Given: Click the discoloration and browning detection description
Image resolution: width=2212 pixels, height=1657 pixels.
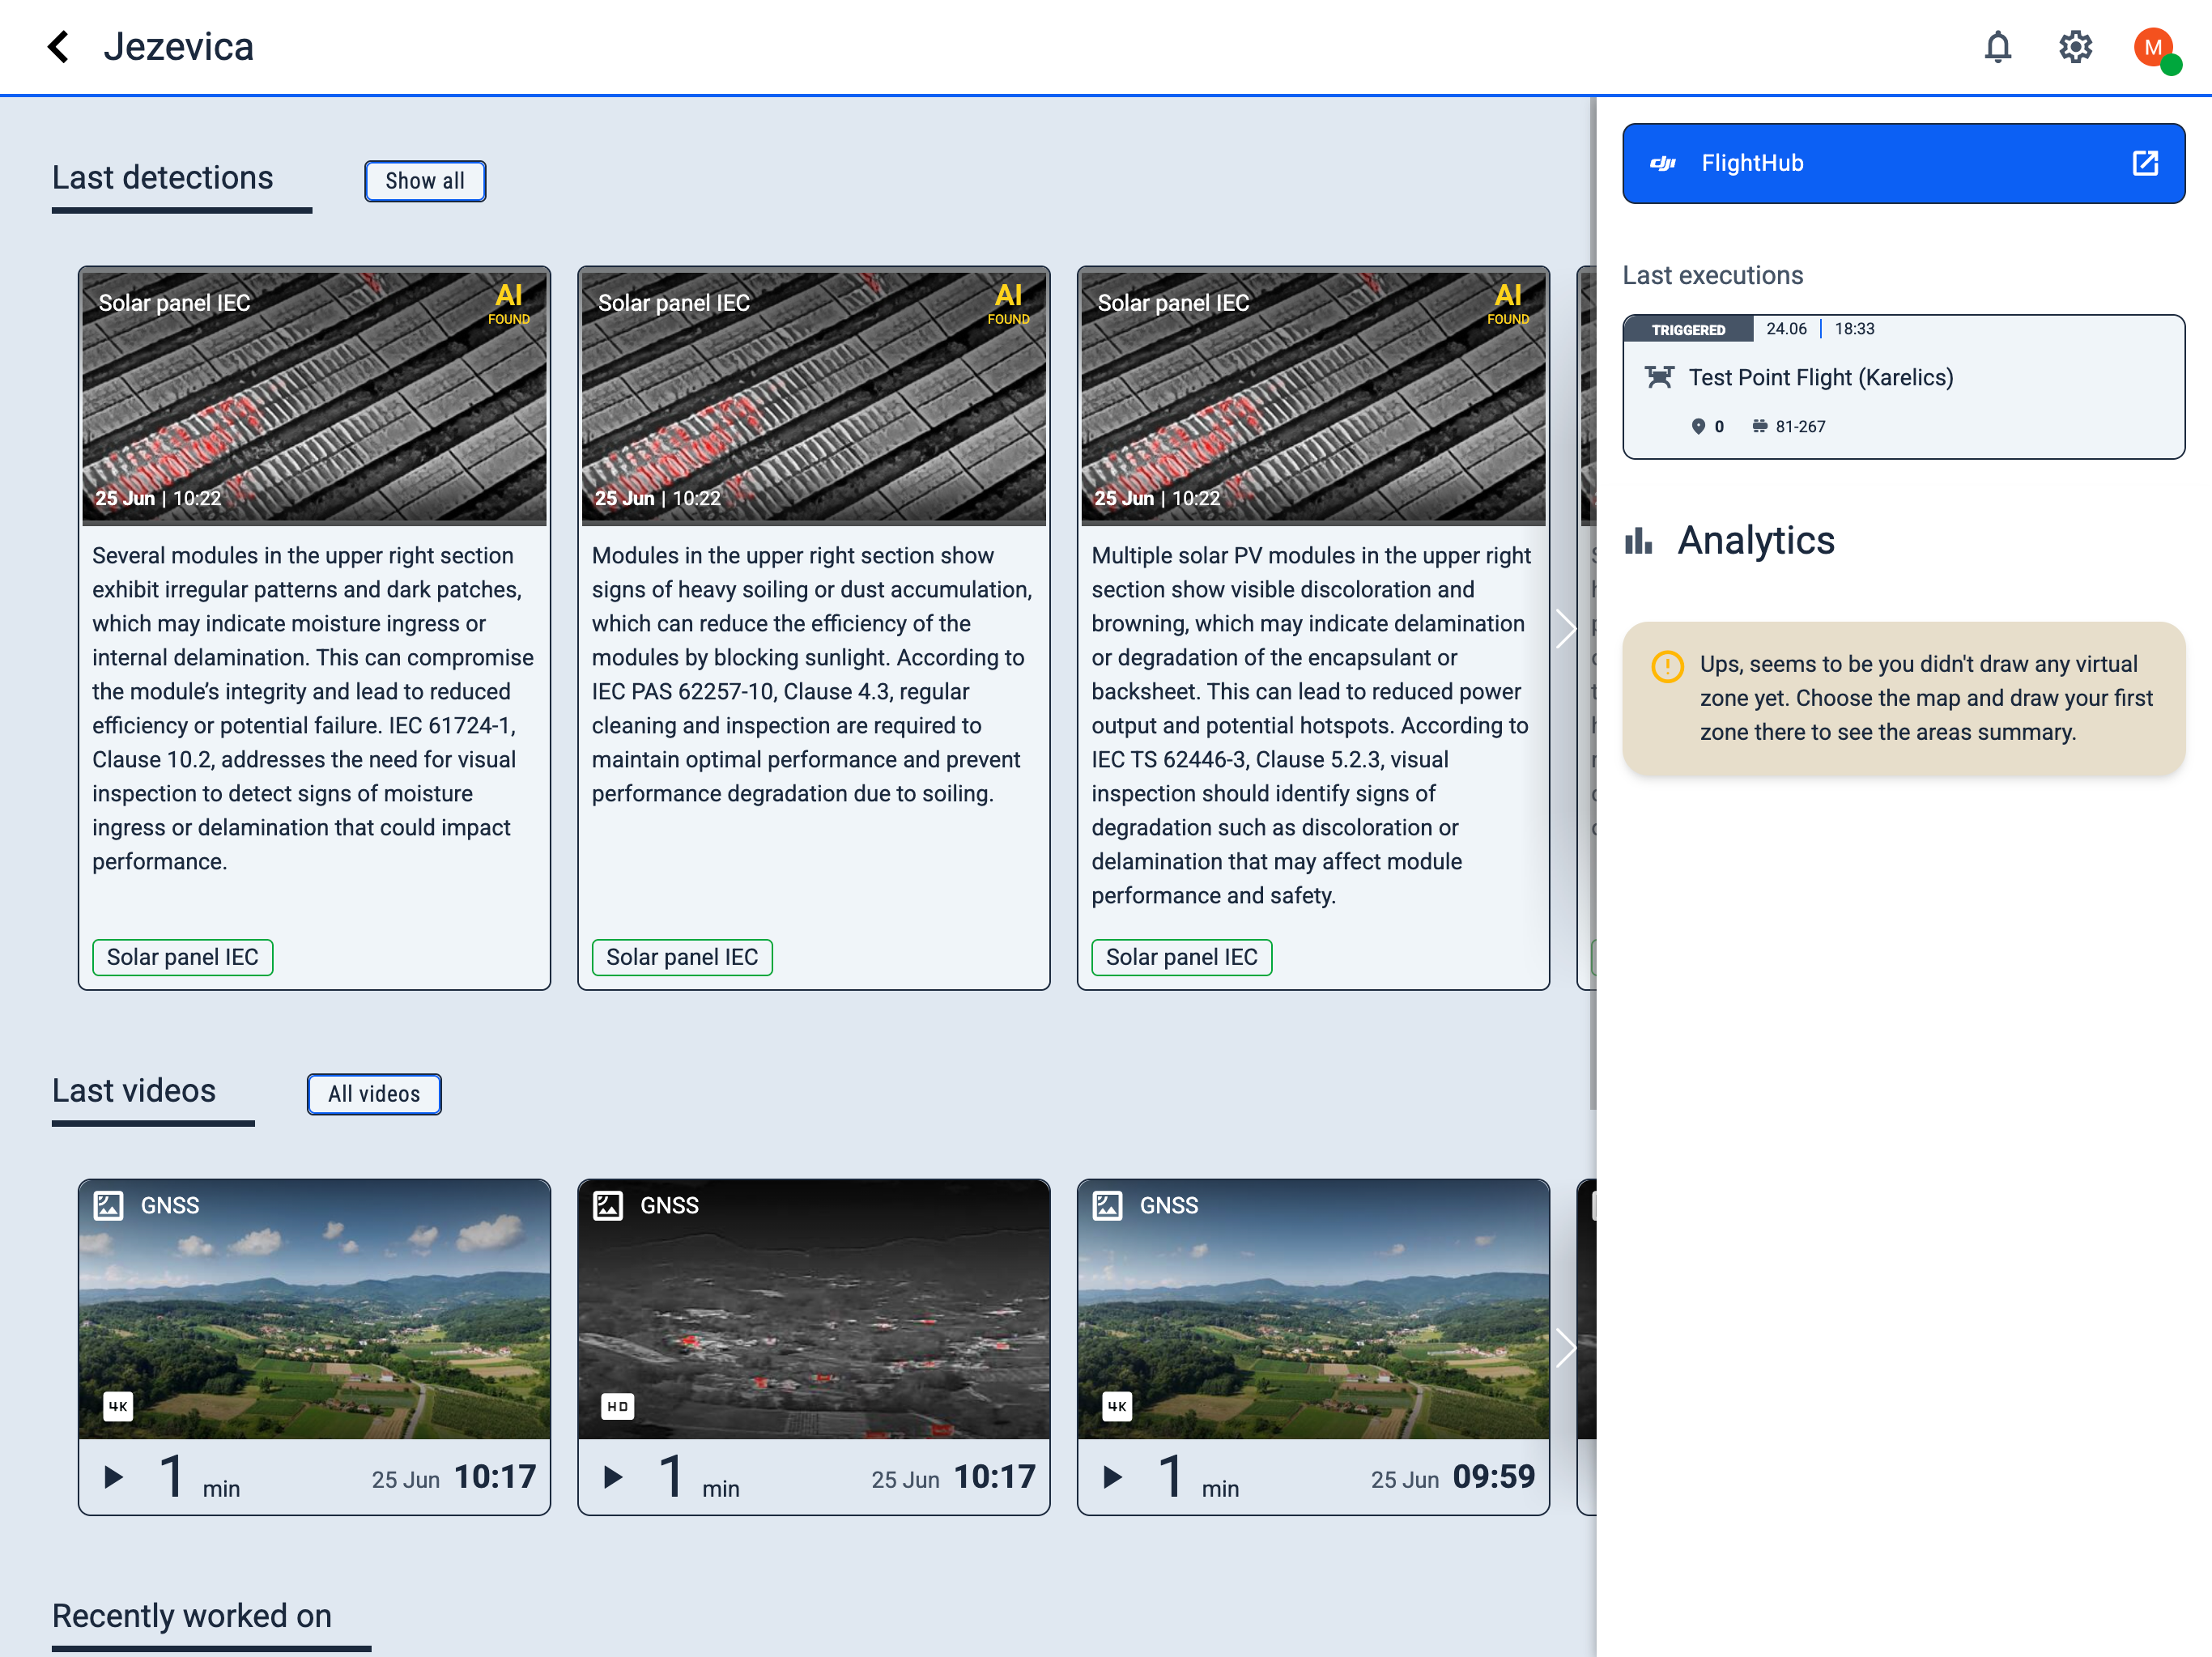Looking at the screenshot, I should pos(1311,726).
